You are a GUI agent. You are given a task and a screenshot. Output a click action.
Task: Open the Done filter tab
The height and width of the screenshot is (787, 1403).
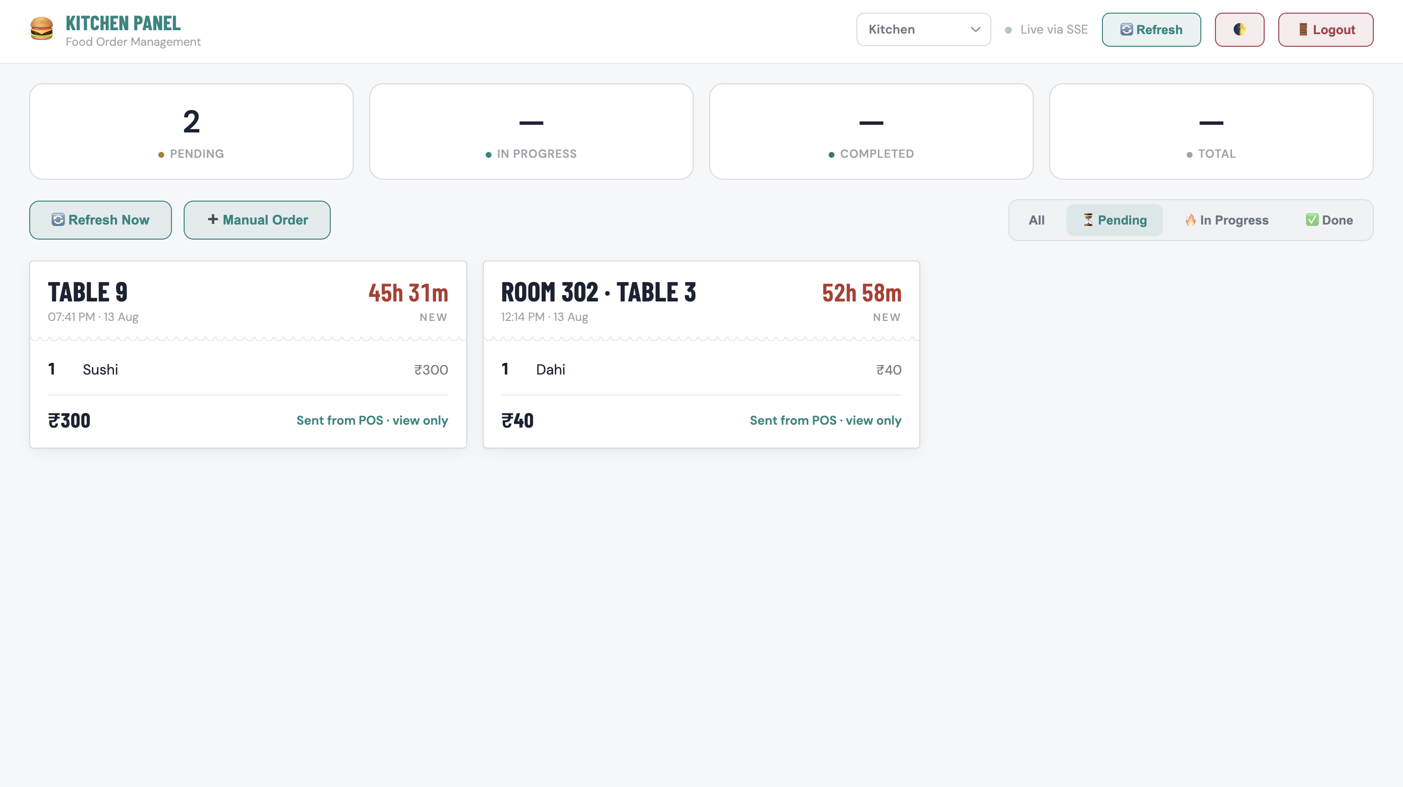pos(1329,220)
